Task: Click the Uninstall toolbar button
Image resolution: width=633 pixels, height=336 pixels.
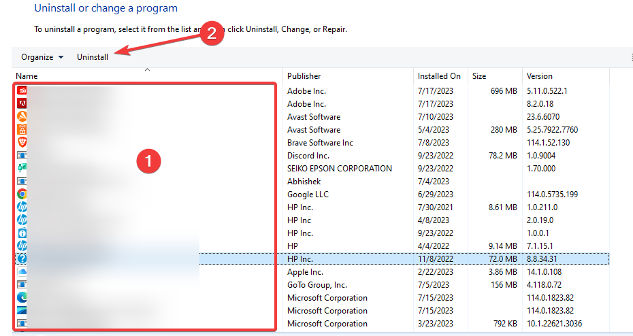Action: point(93,57)
